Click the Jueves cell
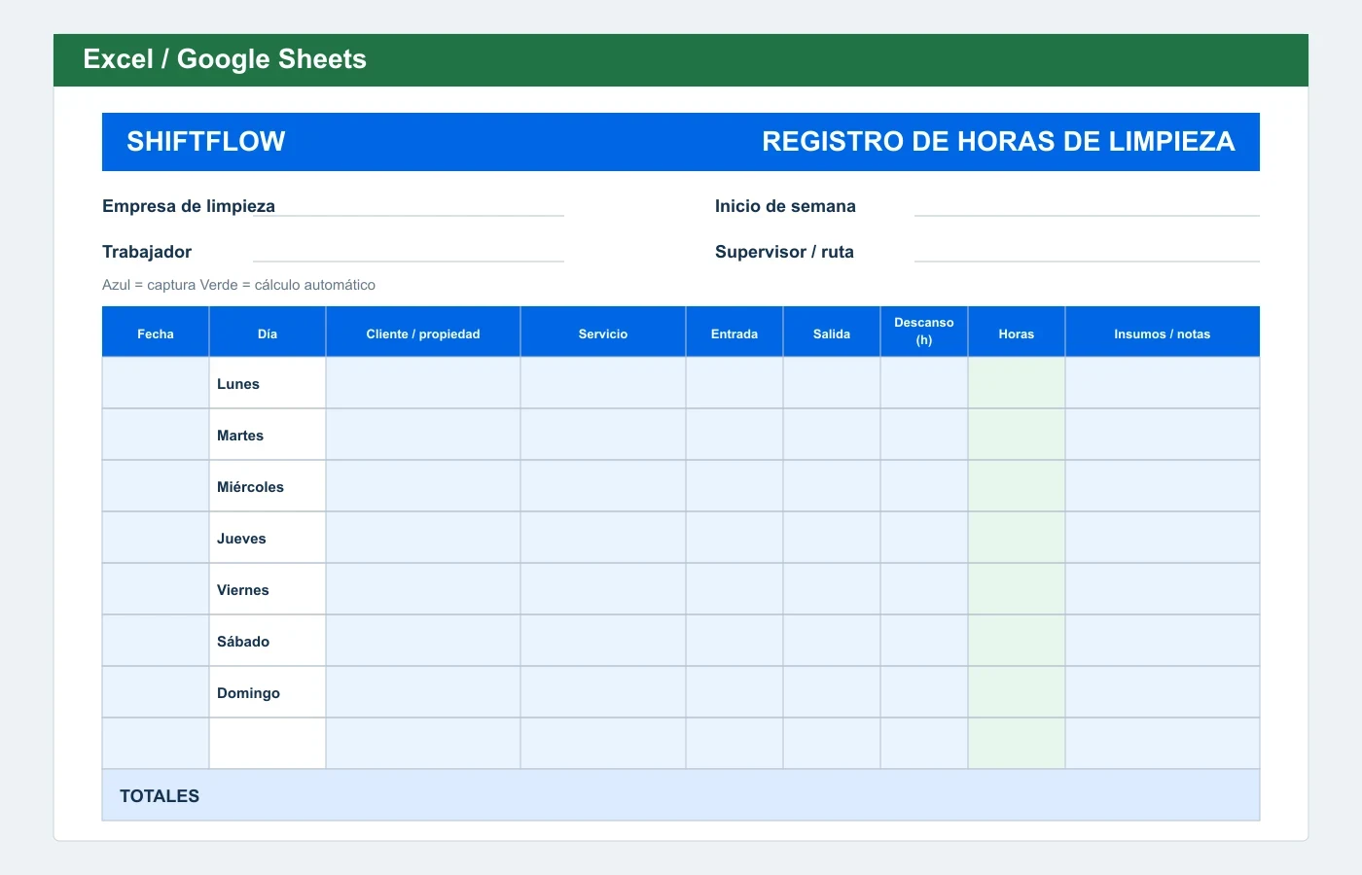Viewport: 1362px width, 875px height. click(268, 538)
